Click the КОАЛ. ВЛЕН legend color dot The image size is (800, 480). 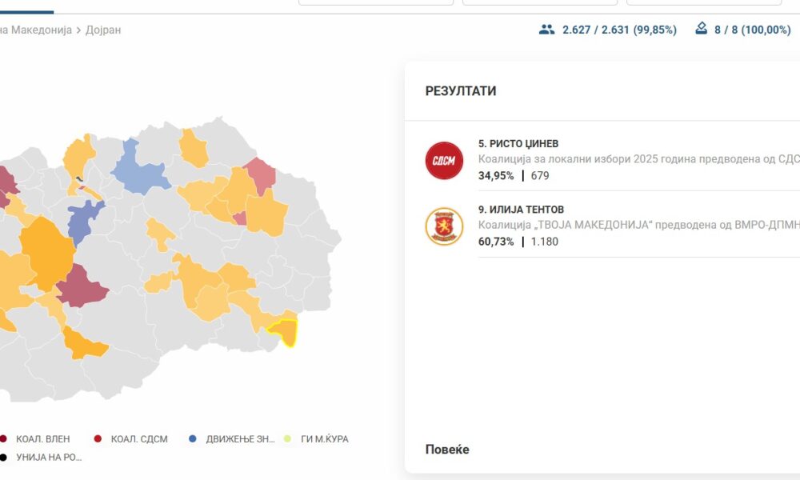click(x=3, y=438)
